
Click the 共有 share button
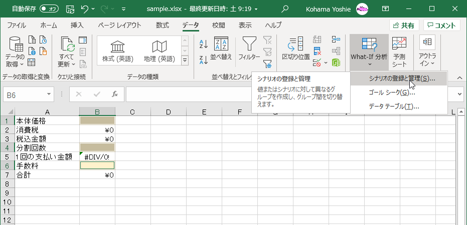[404, 25]
